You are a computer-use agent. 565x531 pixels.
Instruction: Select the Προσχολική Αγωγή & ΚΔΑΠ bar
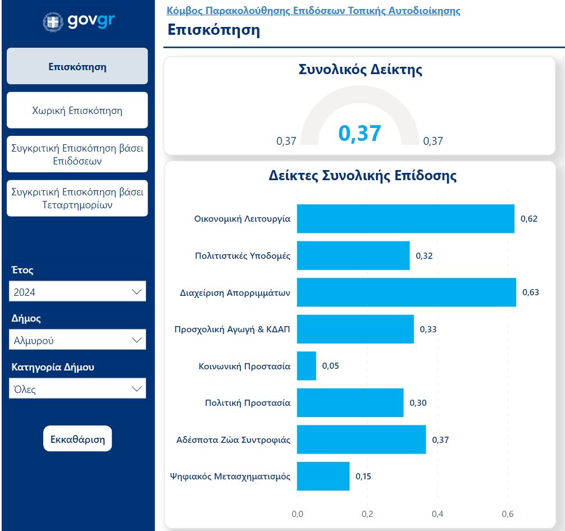tap(355, 329)
